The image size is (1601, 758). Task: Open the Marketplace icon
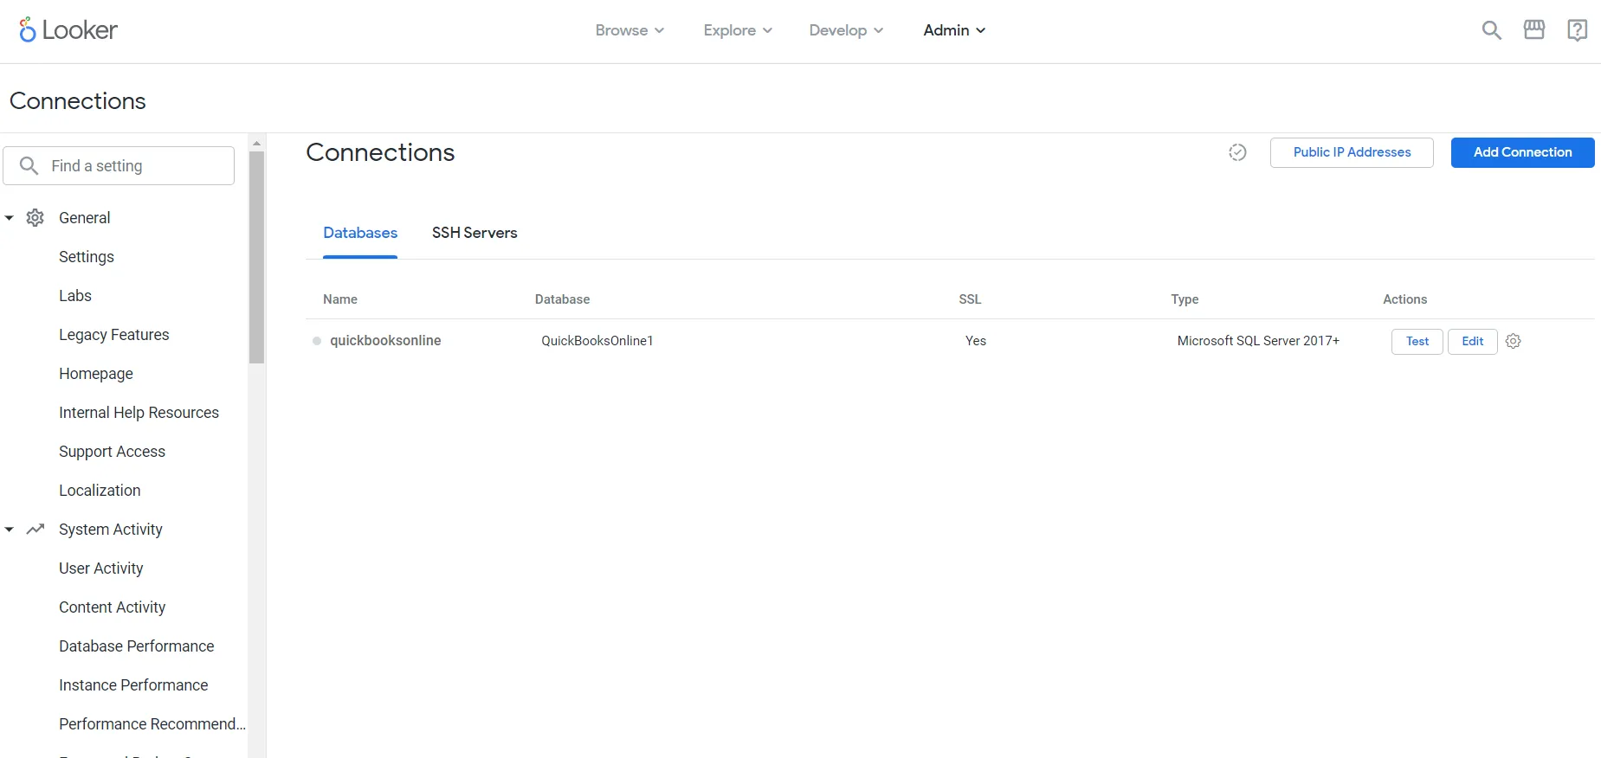pos(1533,30)
